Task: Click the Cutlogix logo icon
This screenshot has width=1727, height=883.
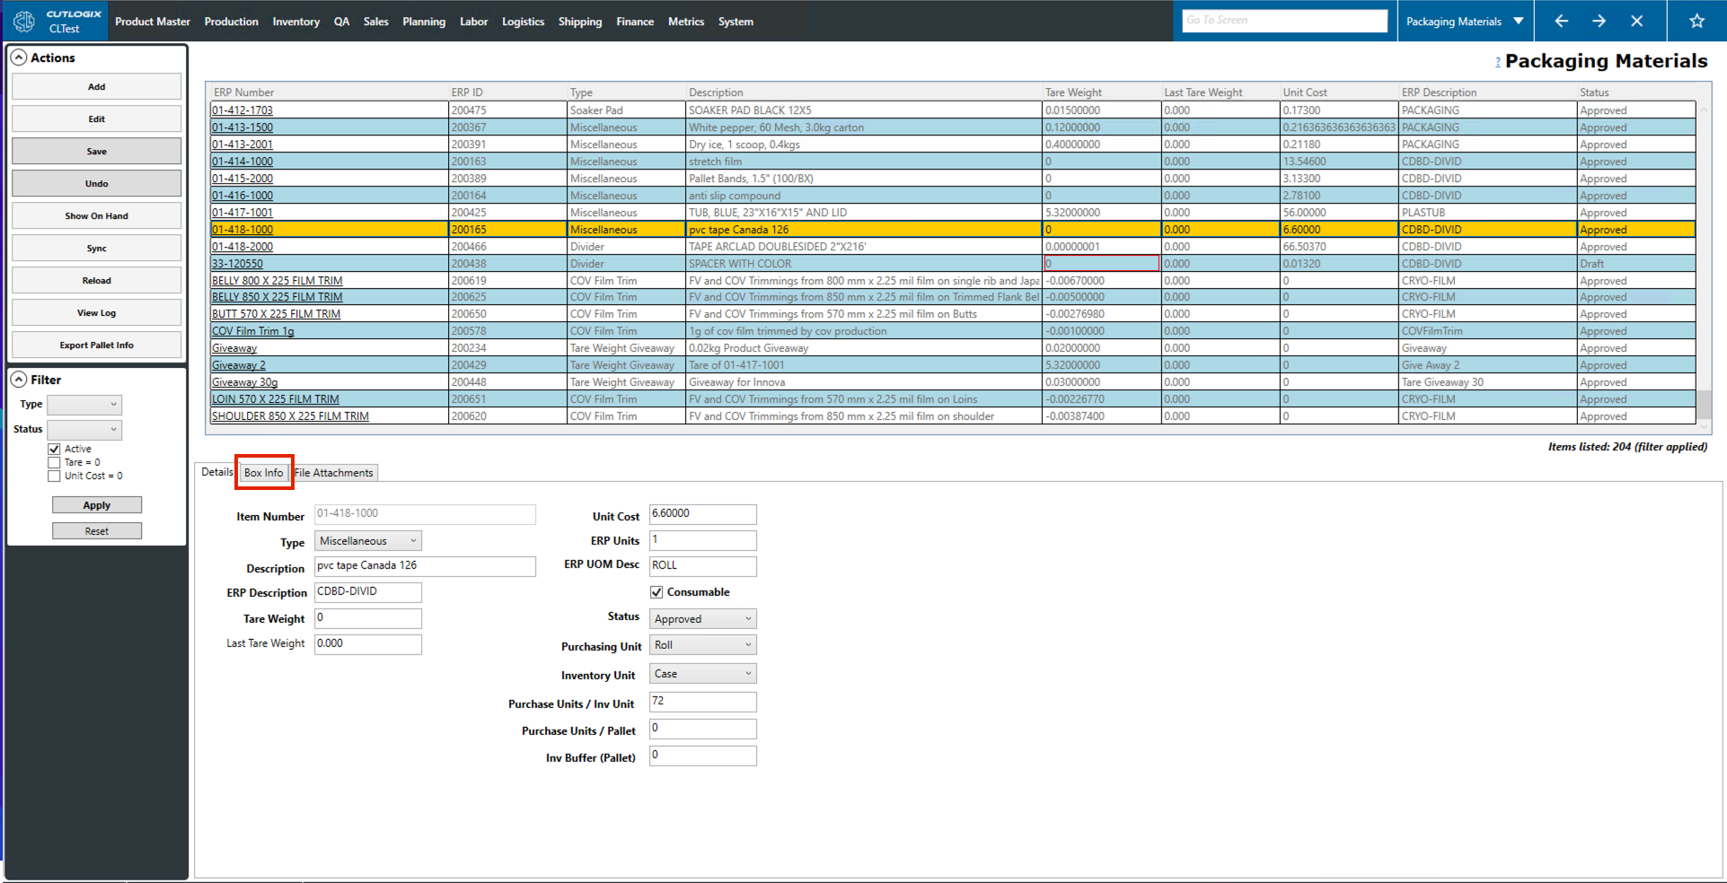Action: 24,21
